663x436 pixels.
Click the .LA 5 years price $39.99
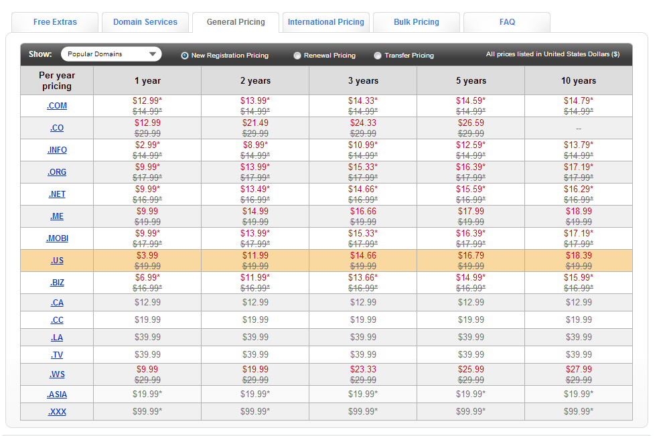pyautogui.click(x=471, y=337)
